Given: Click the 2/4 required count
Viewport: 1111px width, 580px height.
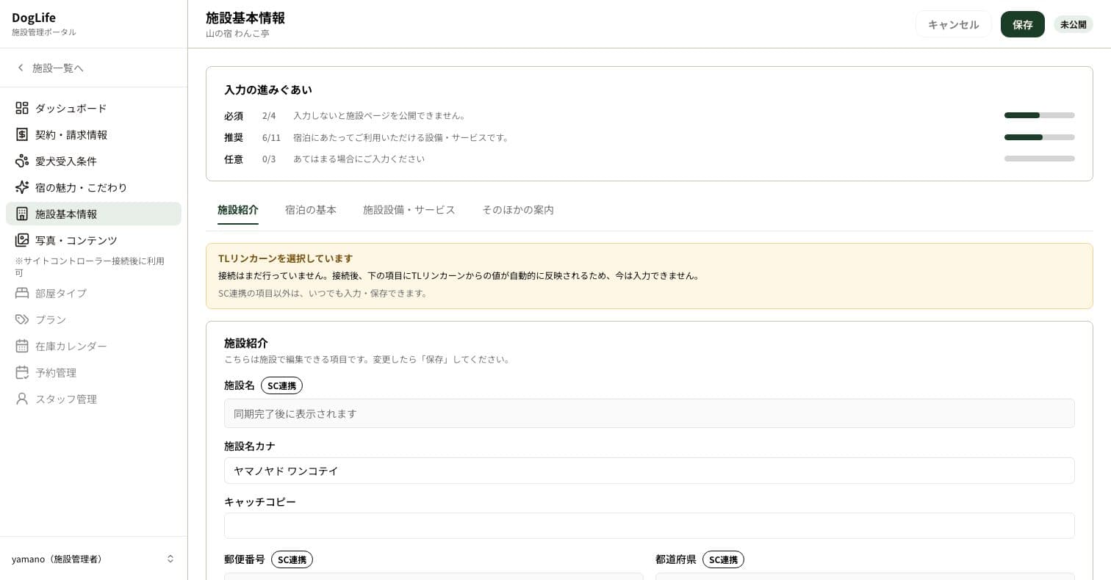Looking at the screenshot, I should [x=269, y=116].
